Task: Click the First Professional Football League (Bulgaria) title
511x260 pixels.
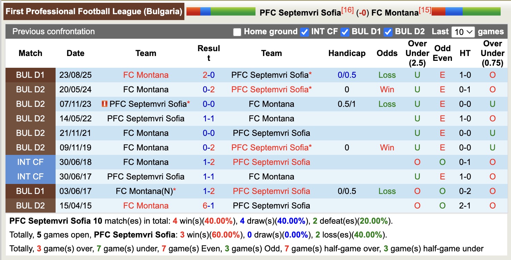Action: coord(94,11)
